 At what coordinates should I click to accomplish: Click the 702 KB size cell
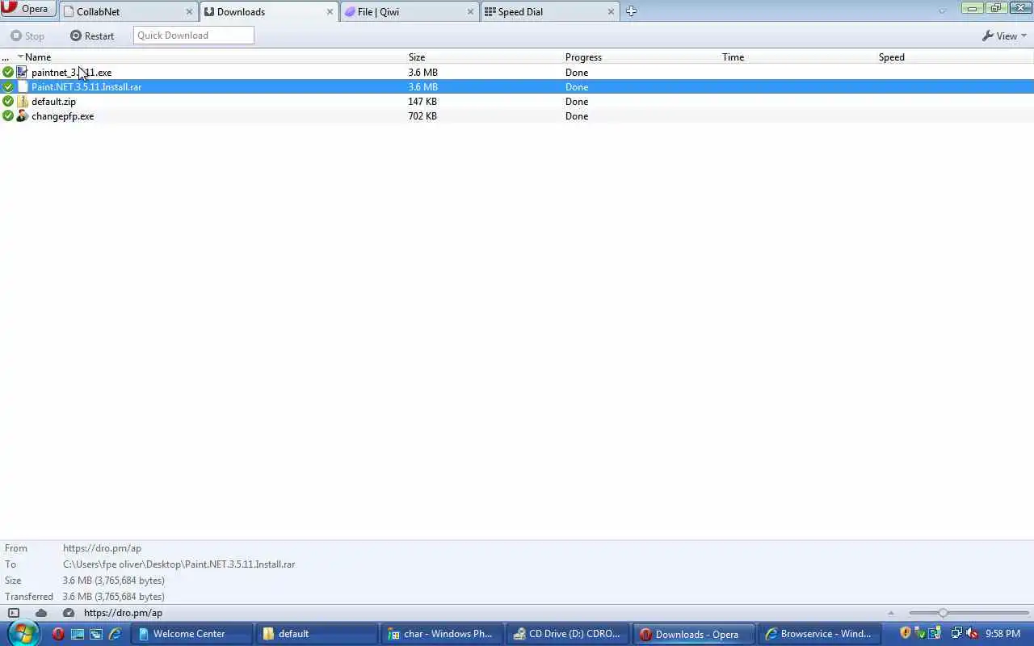[x=422, y=116]
